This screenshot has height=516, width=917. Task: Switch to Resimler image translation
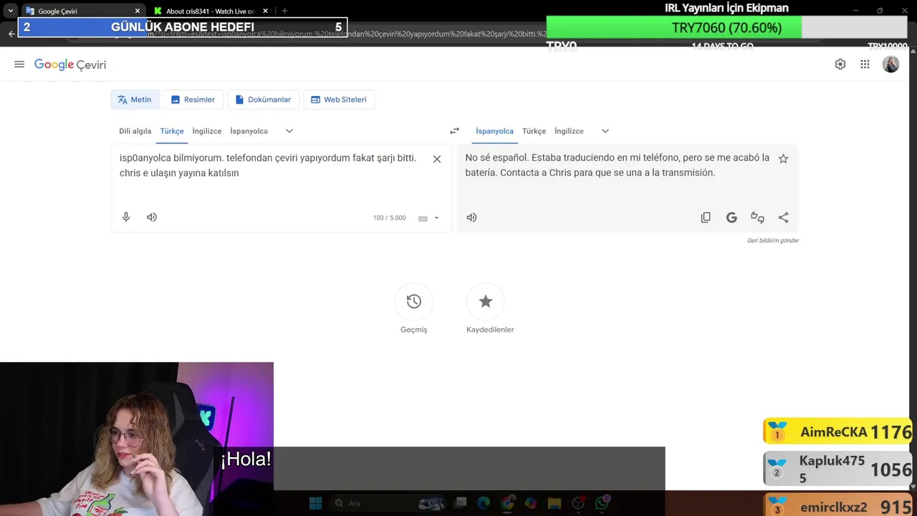click(x=193, y=100)
